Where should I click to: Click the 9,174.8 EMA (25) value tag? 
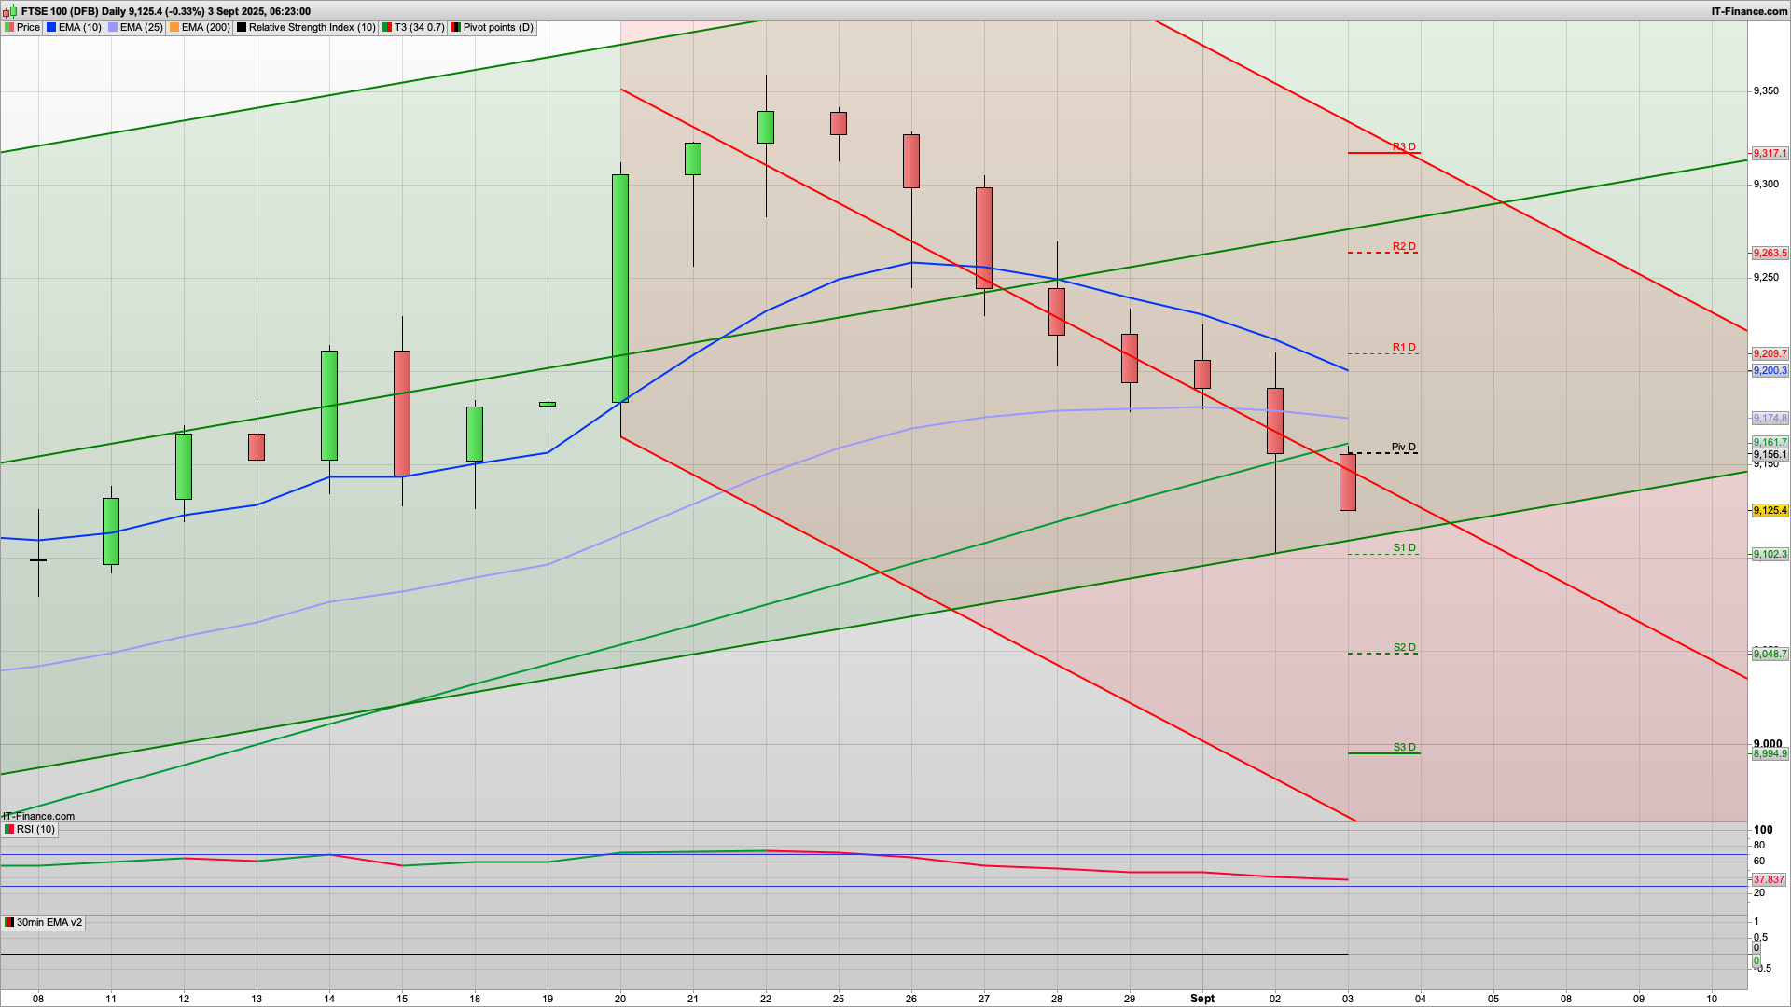(x=1770, y=418)
